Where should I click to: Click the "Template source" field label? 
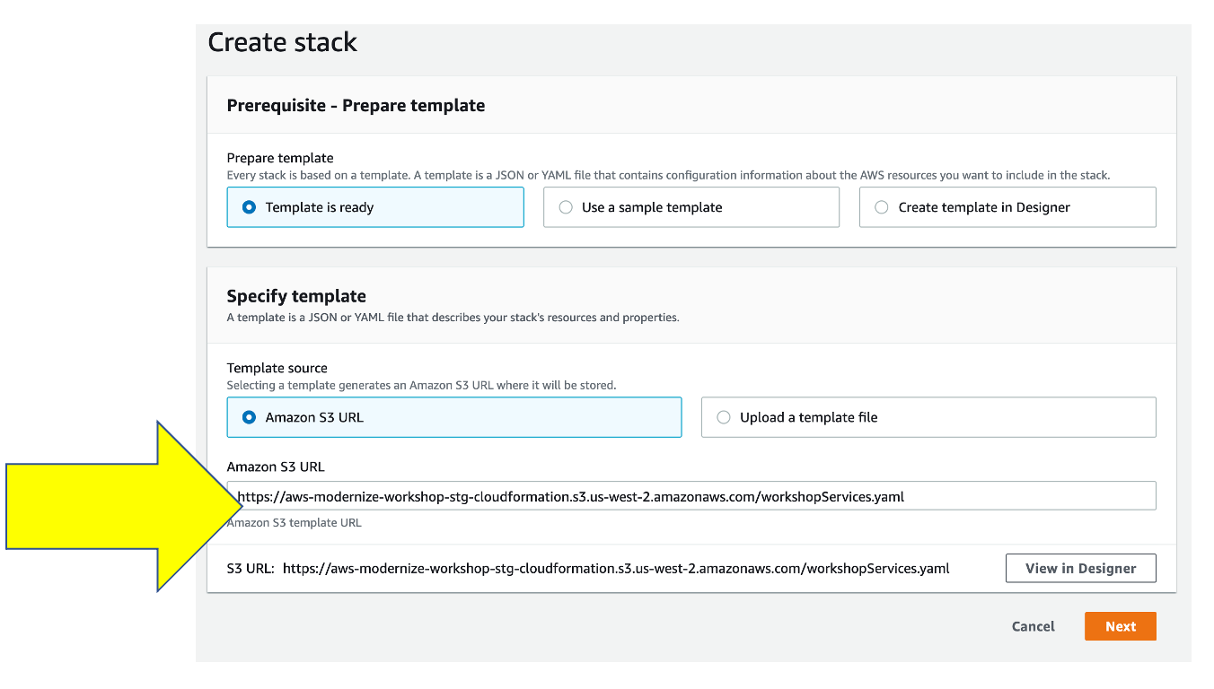coord(277,368)
